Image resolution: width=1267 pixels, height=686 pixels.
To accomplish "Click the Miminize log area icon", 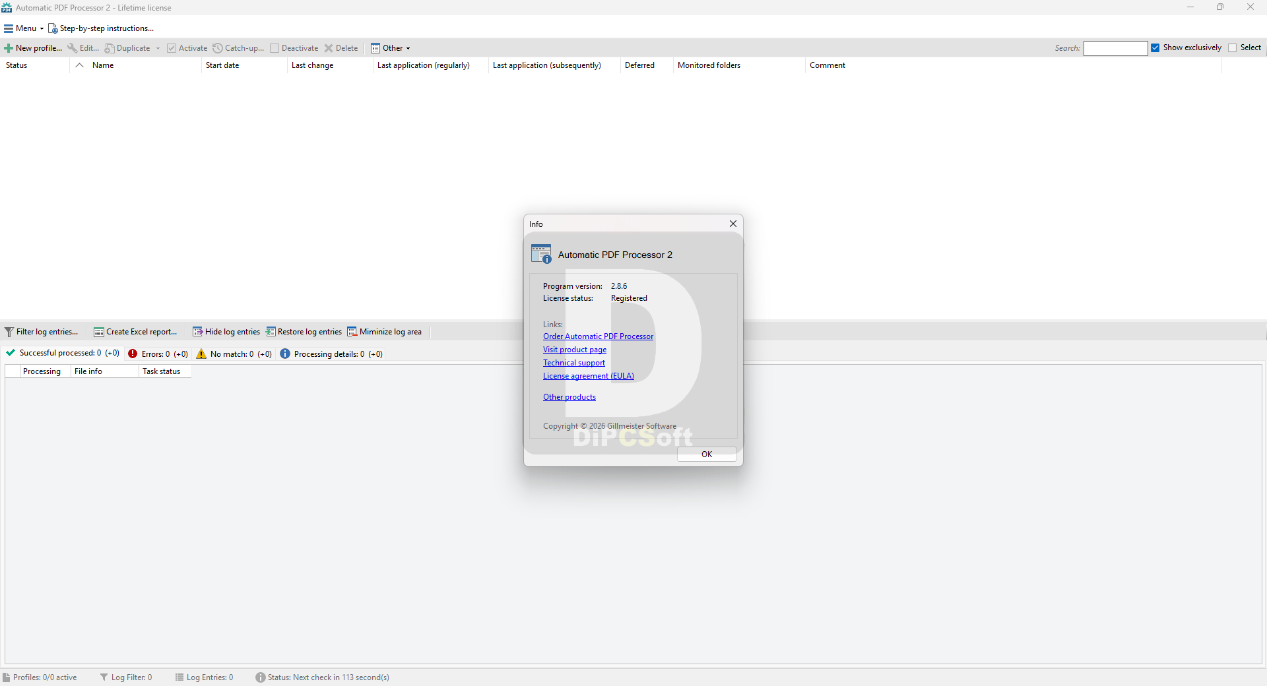I will click(352, 332).
